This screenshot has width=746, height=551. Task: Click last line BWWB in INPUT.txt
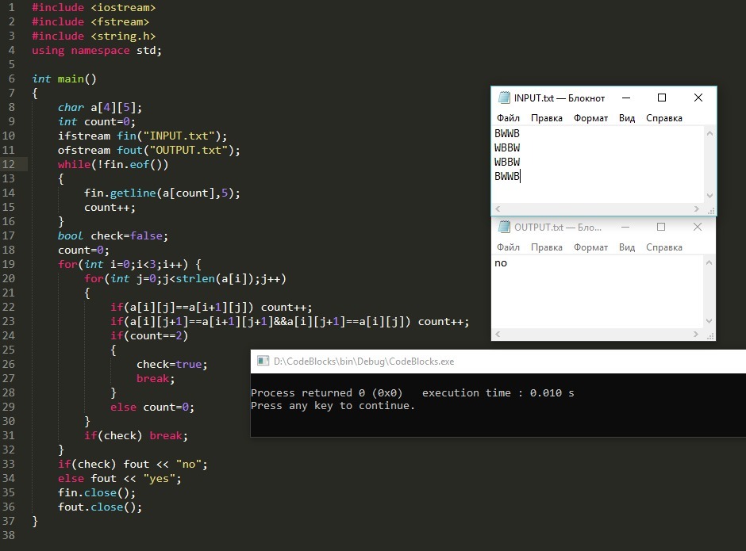506,176
